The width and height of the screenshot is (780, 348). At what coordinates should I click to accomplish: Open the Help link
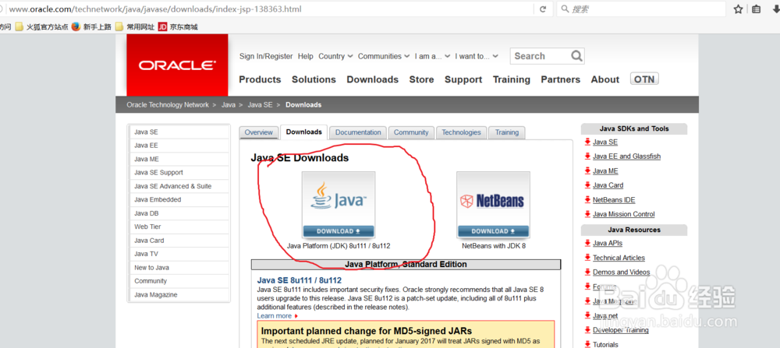pos(306,56)
